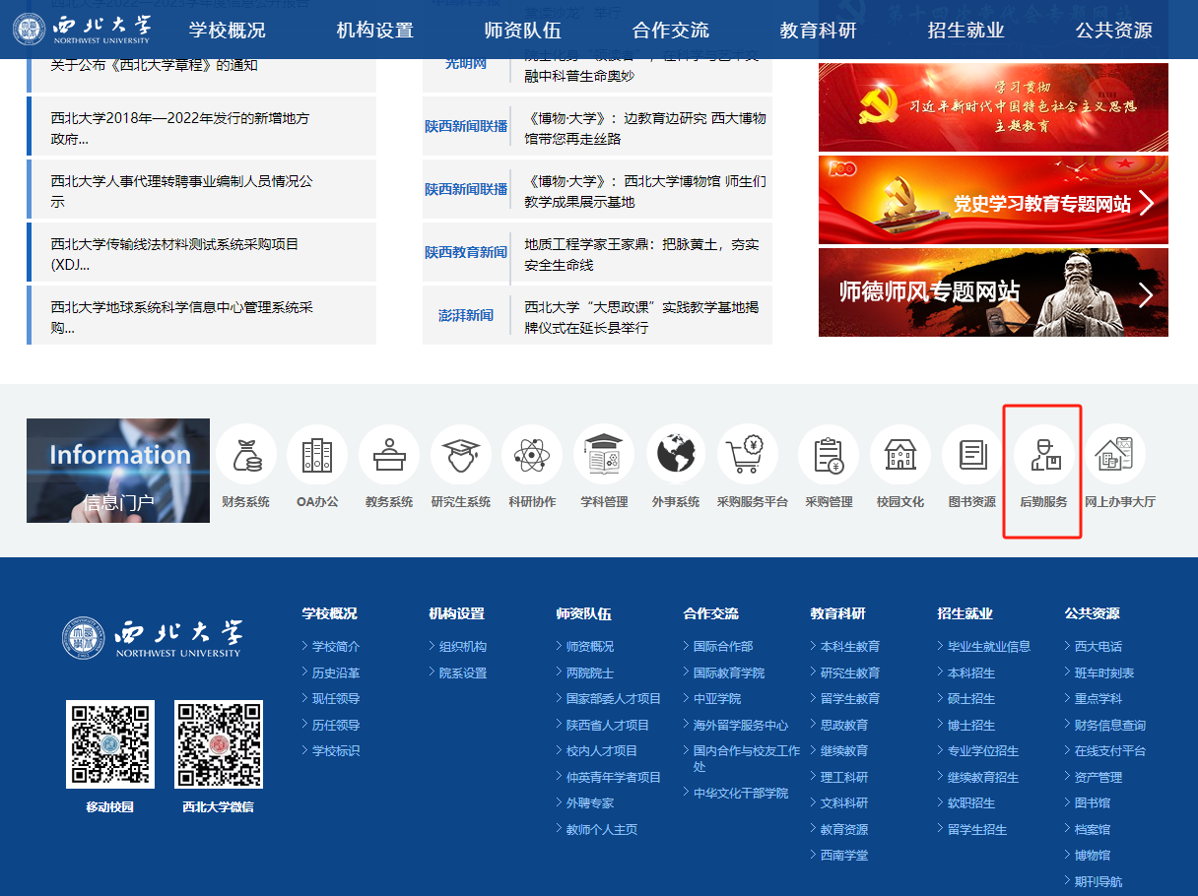Click the 移动校园 QR code image

tap(110, 744)
